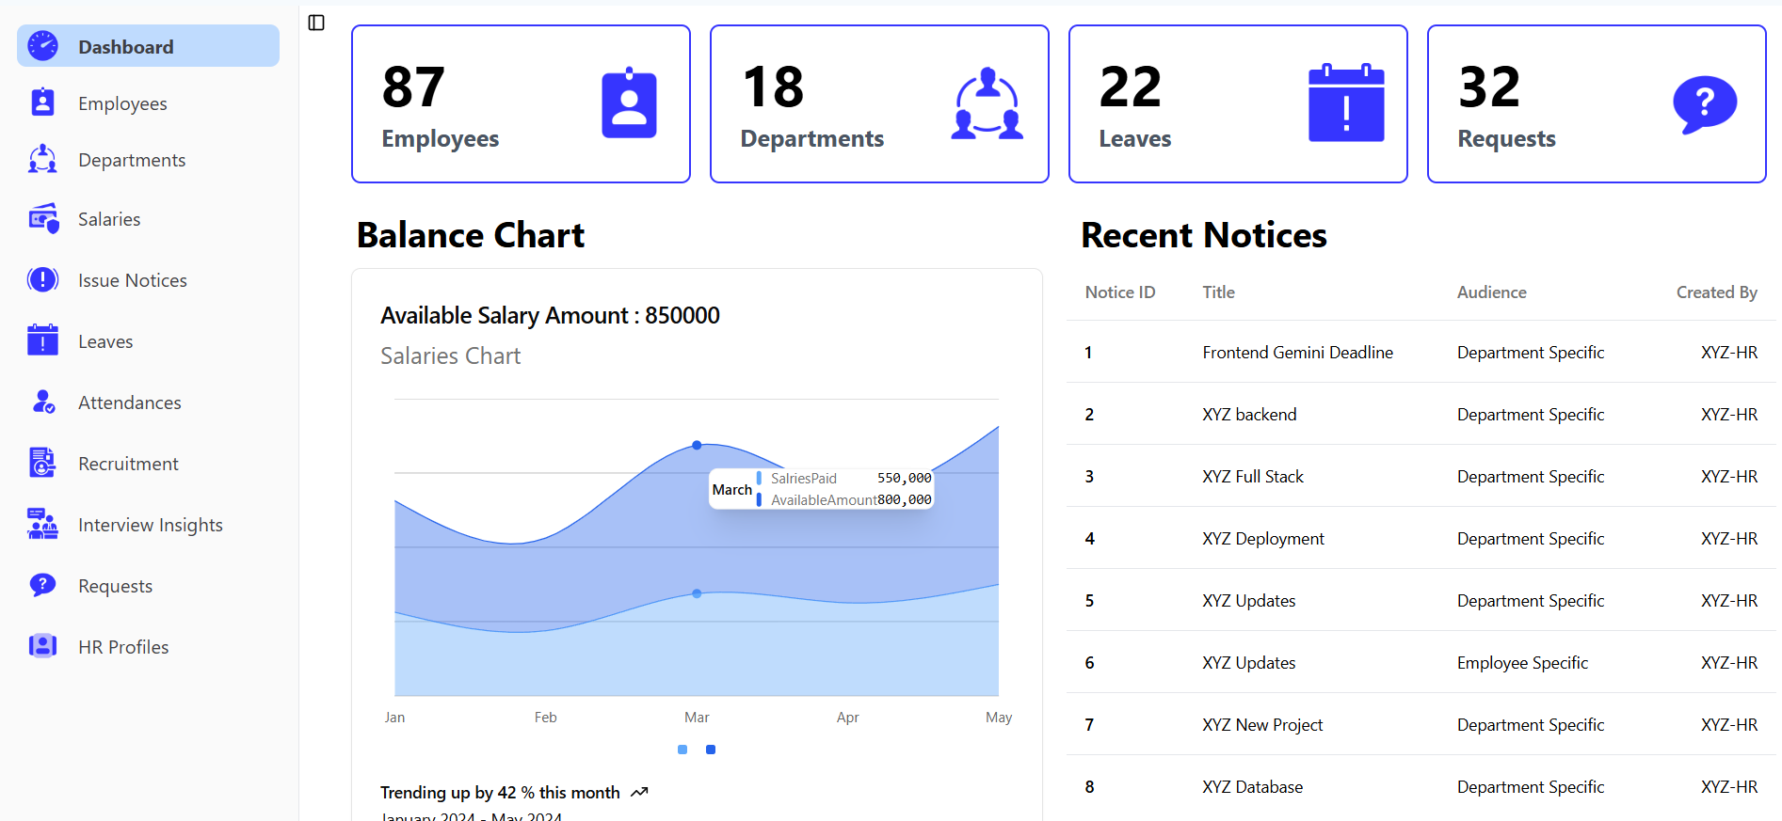This screenshot has height=821, width=1782.
Task: Click the Interview Insights icon
Action: point(42,524)
